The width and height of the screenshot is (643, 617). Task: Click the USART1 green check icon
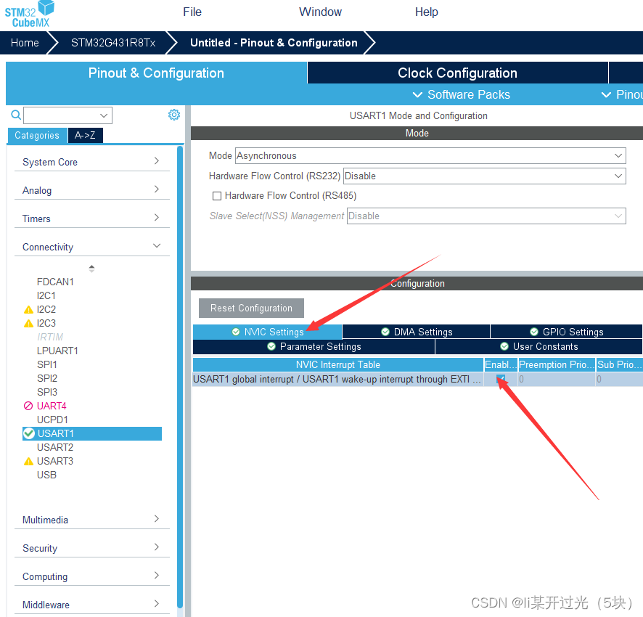coord(29,433)
